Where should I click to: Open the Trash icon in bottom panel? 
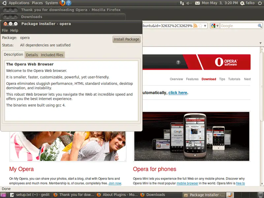point(260,195)
